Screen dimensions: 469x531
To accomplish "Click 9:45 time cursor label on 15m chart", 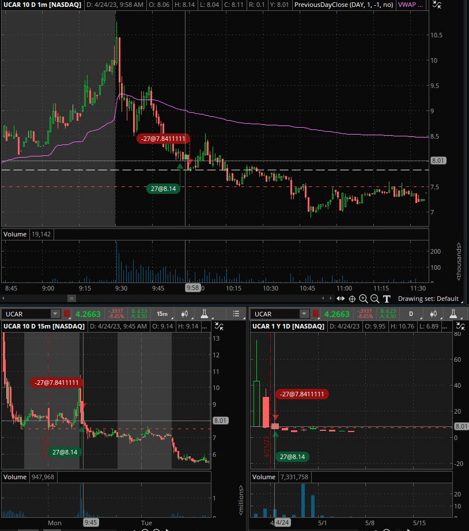I will [90, 522].
